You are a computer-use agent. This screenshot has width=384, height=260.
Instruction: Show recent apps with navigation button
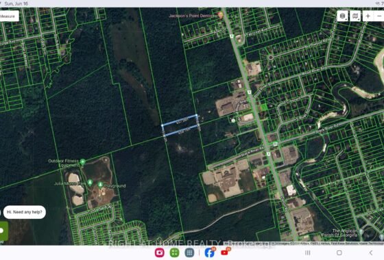coord(308,252)
